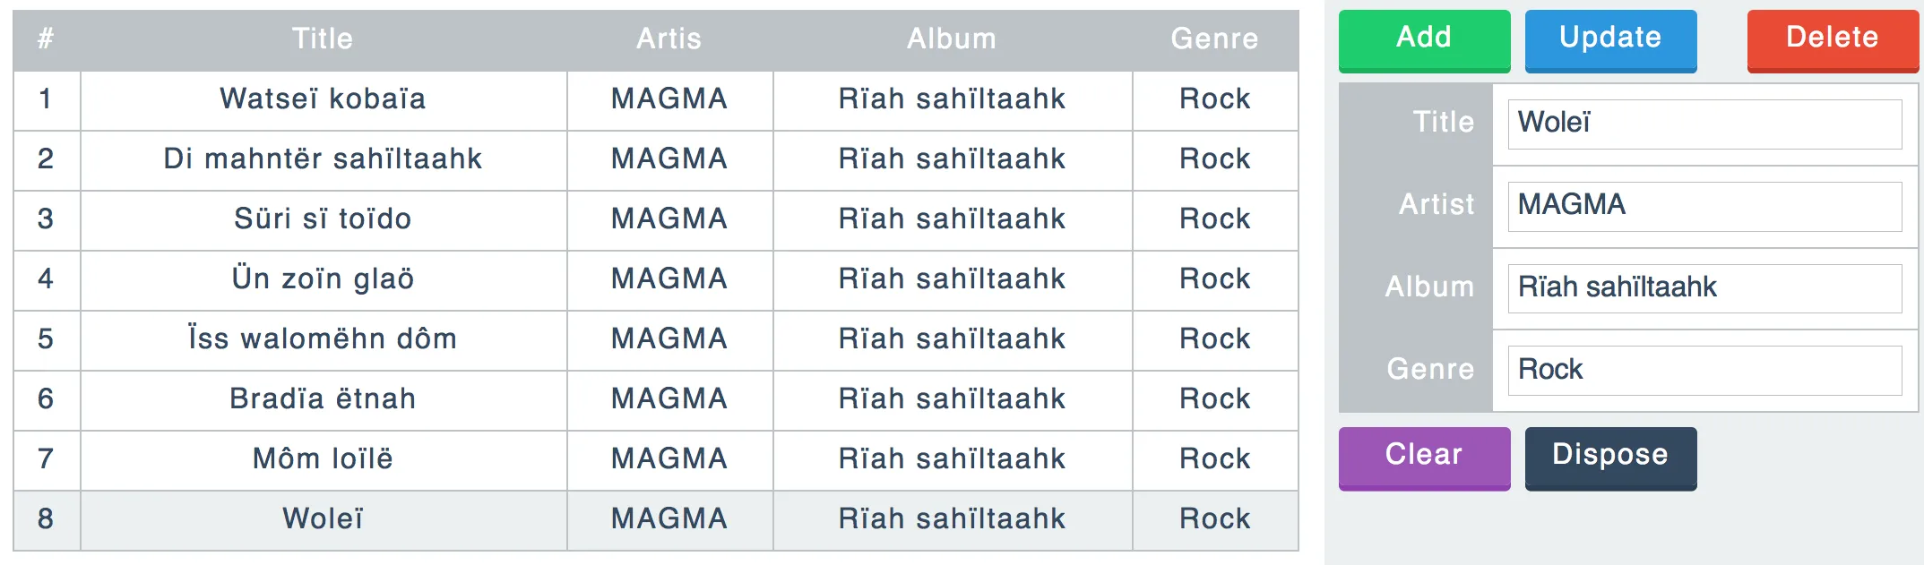
Task: Click the Artist input field
Action: click(1704, 206)
